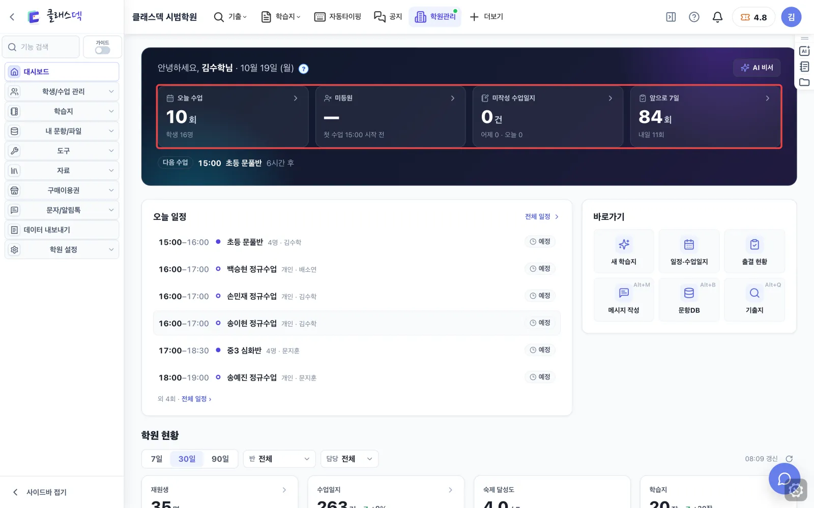Viewport: 814px width, 508px height.
Task: Open the 오늘 수업 summary card
Action: pos(233,117)
